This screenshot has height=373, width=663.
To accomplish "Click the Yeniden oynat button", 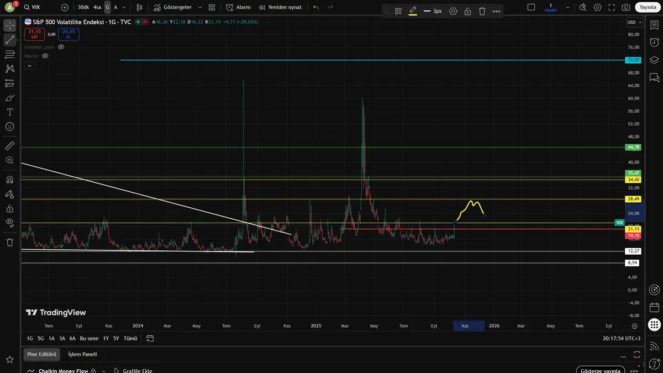I will (280, 7).
